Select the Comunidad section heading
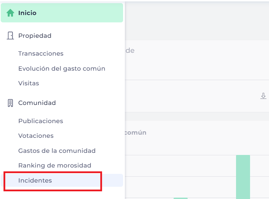 tap(37, 103)
